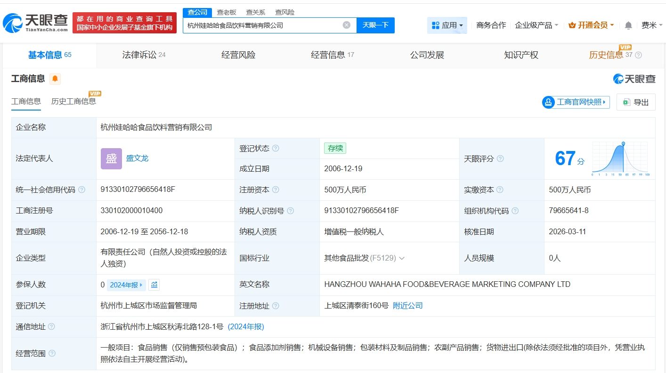666x373 pixels.
Task: Click the orange alert bell beside 工商信息
Action: [55, 79]
